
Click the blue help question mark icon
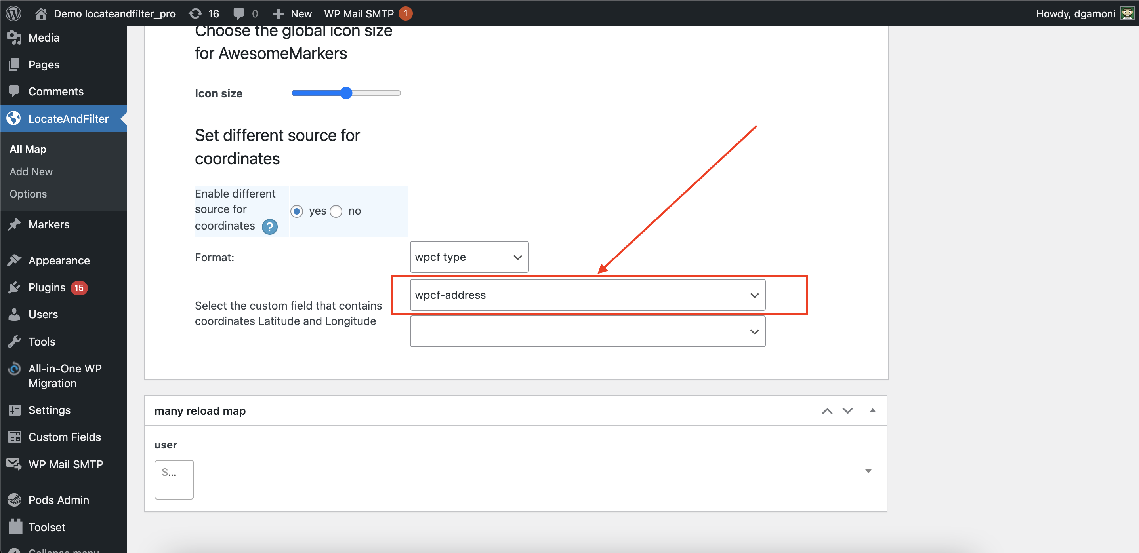click(269, 226)
